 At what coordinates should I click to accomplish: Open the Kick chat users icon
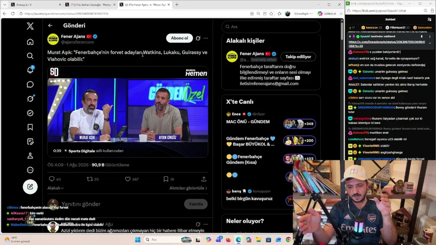[430, 19]
